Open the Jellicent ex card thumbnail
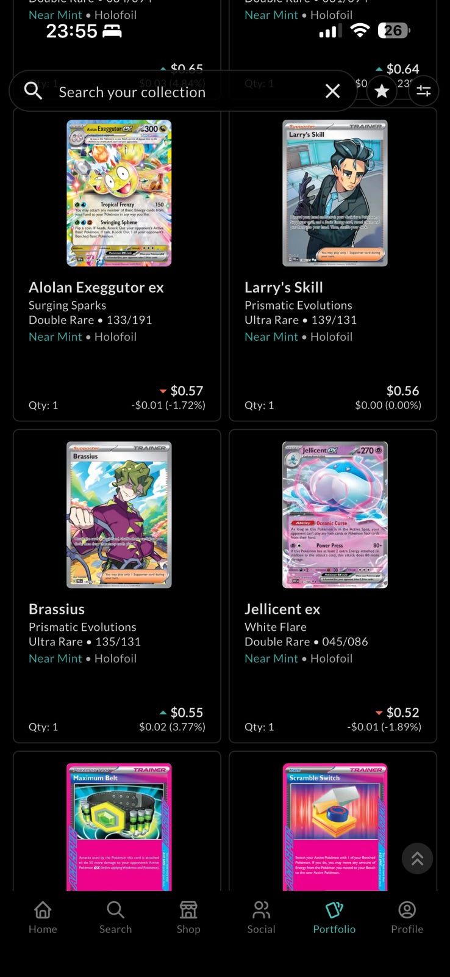 click(335, 515)
